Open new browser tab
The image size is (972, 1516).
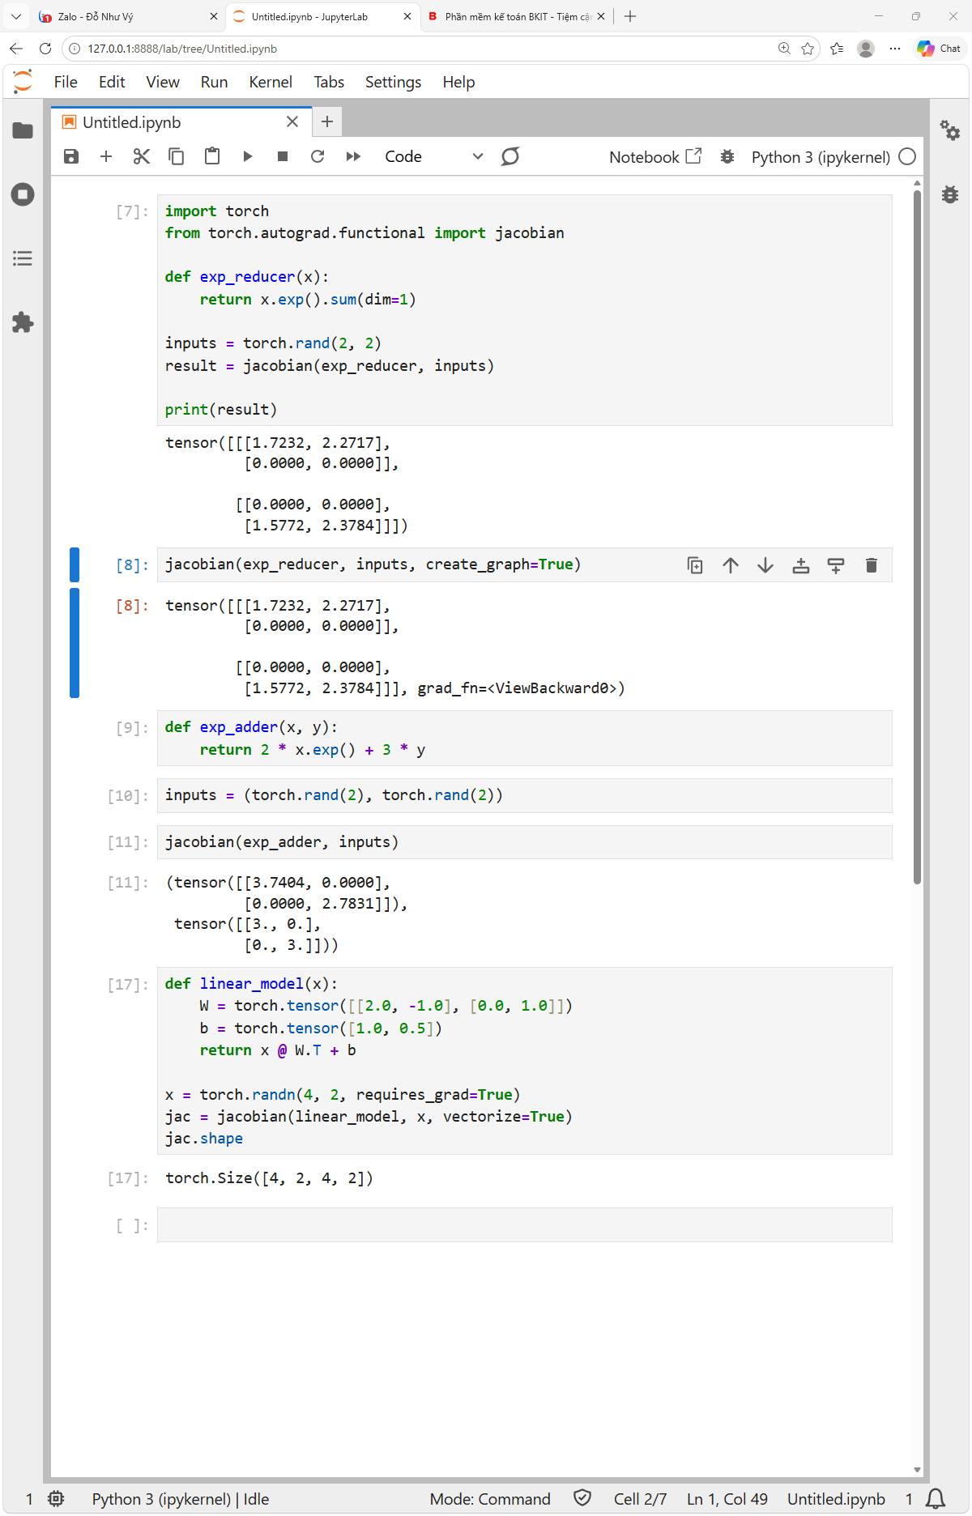(630, 16)
